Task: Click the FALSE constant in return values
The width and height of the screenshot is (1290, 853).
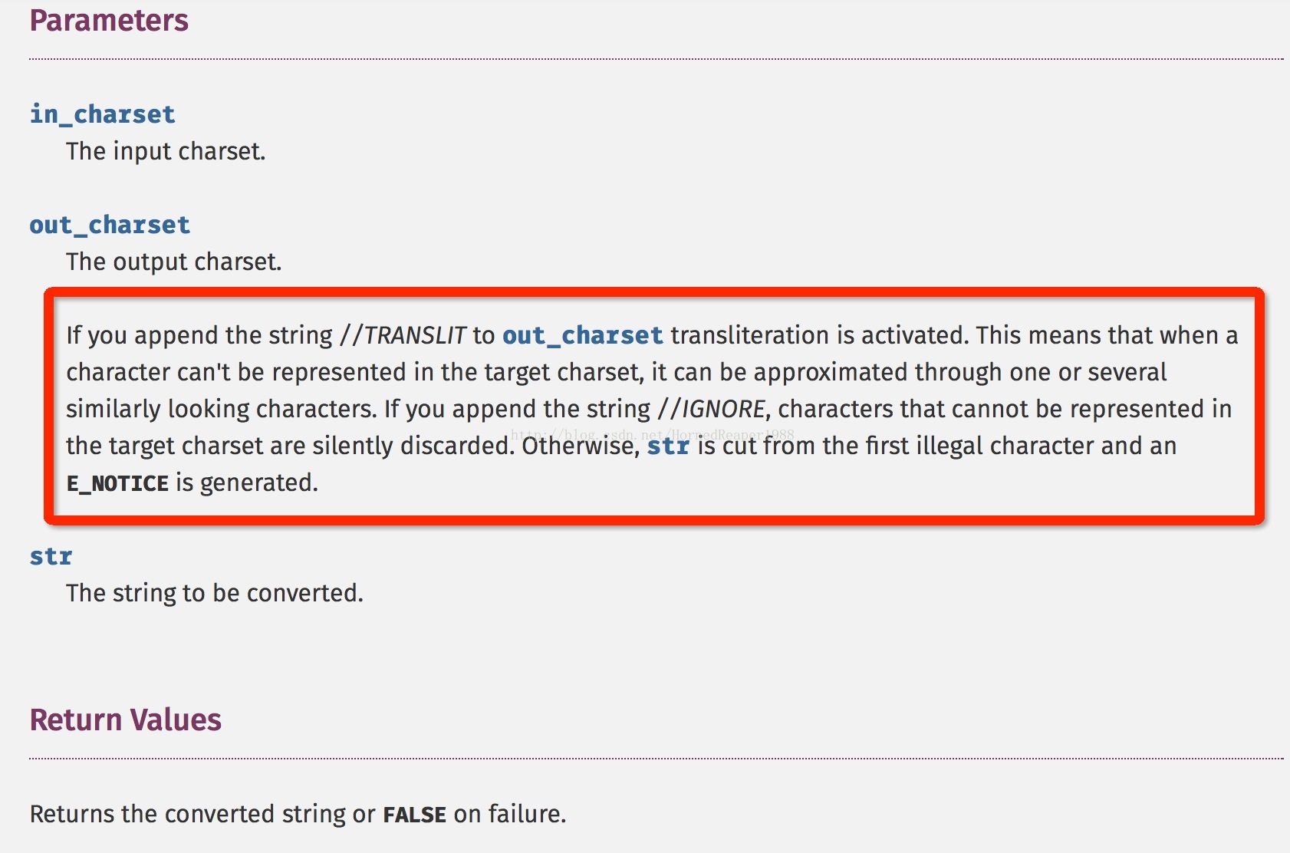Action: point(414,815)
